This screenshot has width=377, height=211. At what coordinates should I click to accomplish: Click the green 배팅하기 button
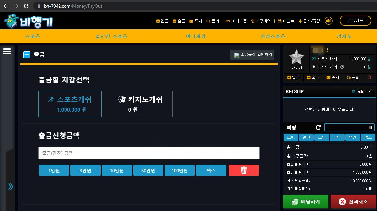click(305, 201)
